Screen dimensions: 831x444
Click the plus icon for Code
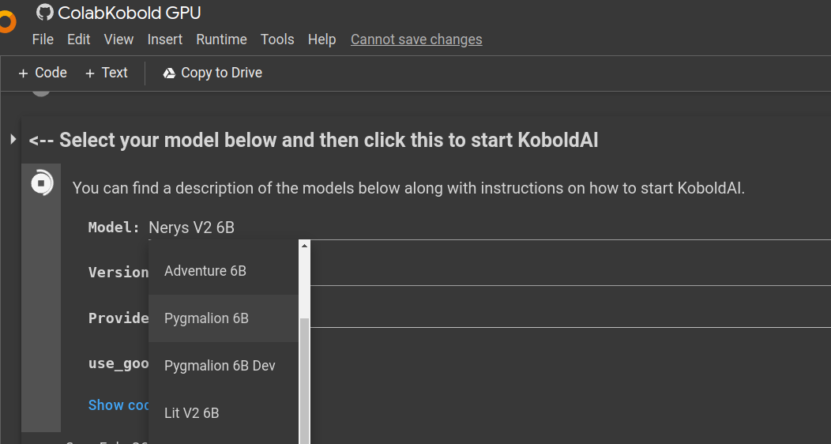pos(23,73)
